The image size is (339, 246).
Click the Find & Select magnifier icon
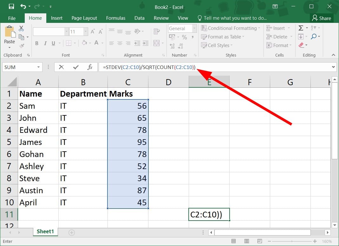click(x=314, y=37)
